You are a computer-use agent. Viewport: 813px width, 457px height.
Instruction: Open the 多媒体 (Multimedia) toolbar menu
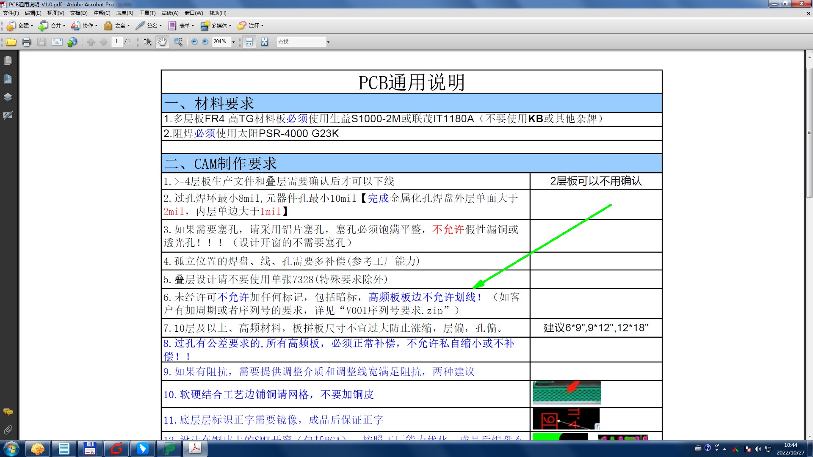point(216,26)
